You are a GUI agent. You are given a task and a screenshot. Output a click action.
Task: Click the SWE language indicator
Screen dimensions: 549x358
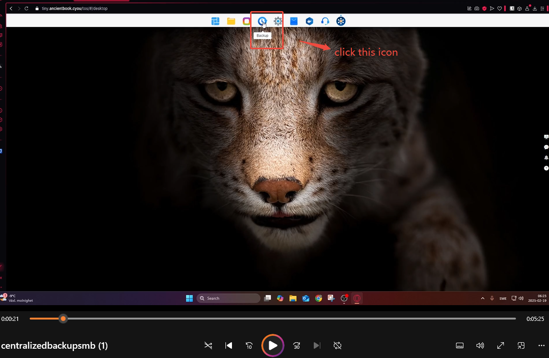[503, 299]
